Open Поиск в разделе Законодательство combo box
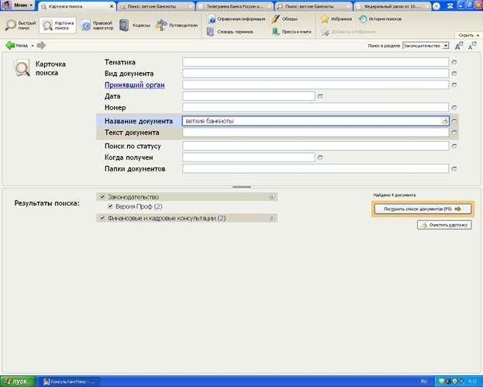Image resolution: width=483 pixels, height=387 pixels. (x=426, y=46)
